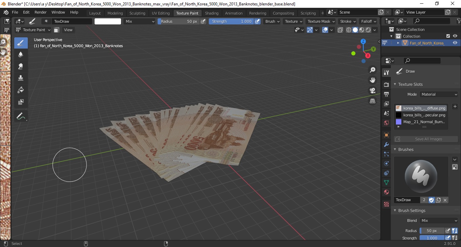This screenshot has width=461, height=247.
Task: Select korea_bills specular.png texture slot
Action: [x=421, y=115]
